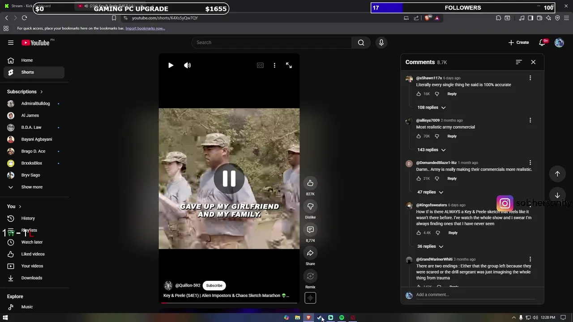Close the Comments panel
The height and width of the screenshot is (322, 573).
click(533, 62)
